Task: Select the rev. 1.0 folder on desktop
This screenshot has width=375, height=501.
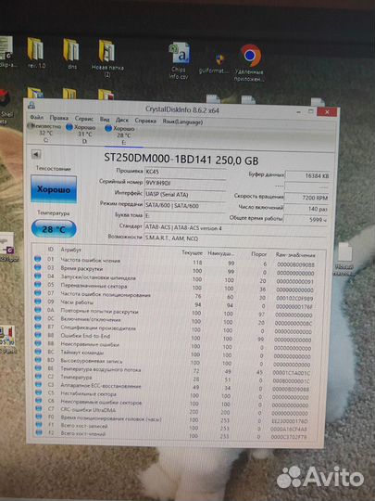Action: 36,54
